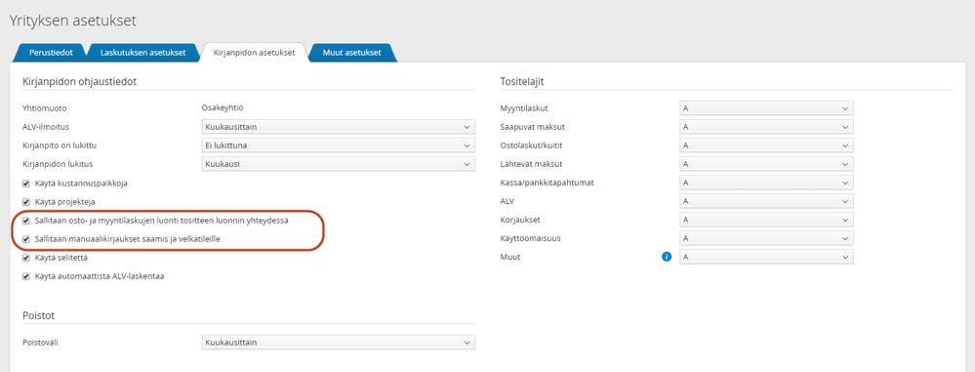This screenshot has height=372, width=975.
Task: Select the Kirjanpidon asetukset tab
Action: pos(254,53)
